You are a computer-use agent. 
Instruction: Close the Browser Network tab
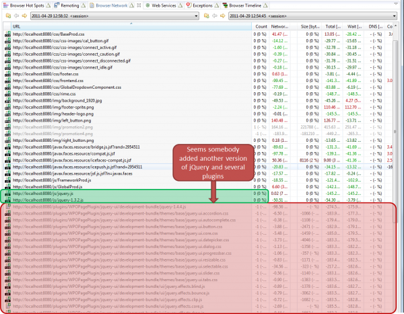[x=139, y=5]
